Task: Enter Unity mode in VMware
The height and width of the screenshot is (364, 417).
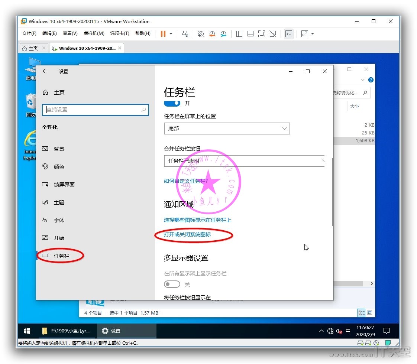Action: (273, 34)
